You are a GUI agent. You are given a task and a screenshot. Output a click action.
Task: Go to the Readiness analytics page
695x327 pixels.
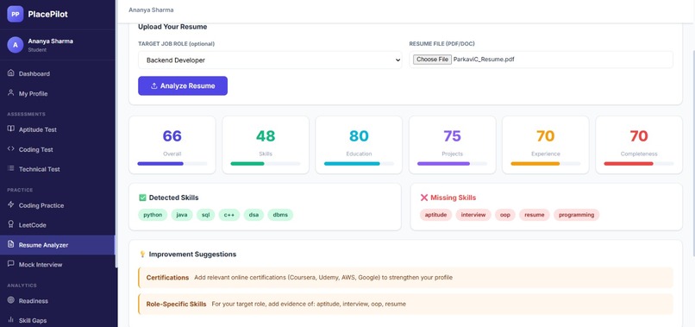58,301
